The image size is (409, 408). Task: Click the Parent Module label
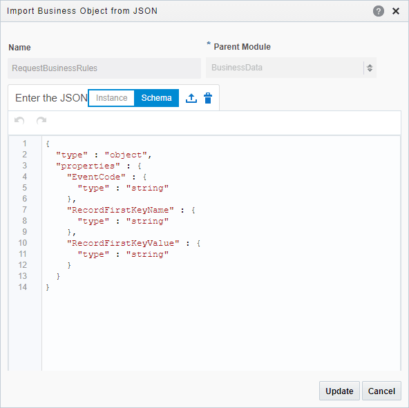(242, 47)
